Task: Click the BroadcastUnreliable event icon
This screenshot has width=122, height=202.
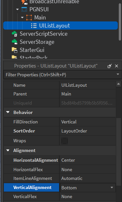Action: [x=24, y=2]
